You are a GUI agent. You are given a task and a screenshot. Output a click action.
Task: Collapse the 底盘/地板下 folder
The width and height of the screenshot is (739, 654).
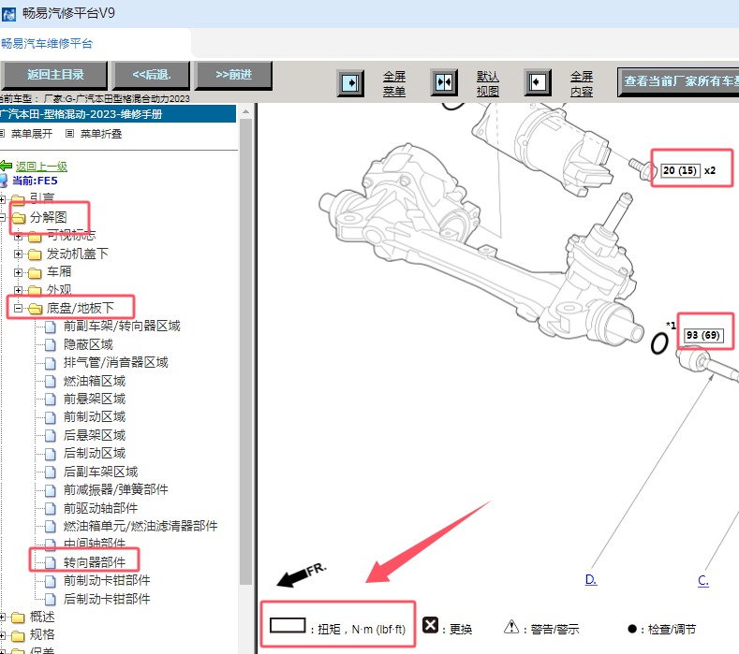pyautogui.click(x=18, y=309)
